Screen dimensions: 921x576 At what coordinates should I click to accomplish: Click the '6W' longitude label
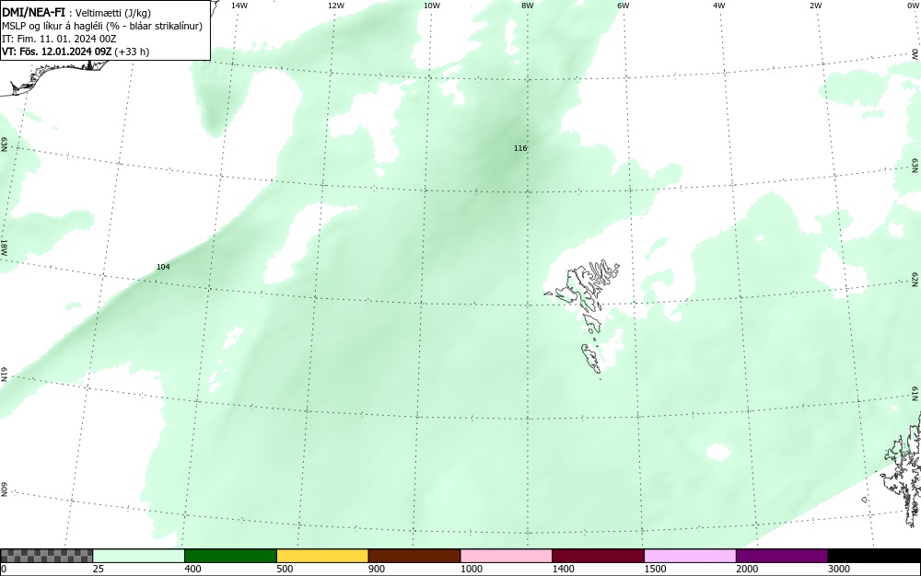tap(624, 6)
